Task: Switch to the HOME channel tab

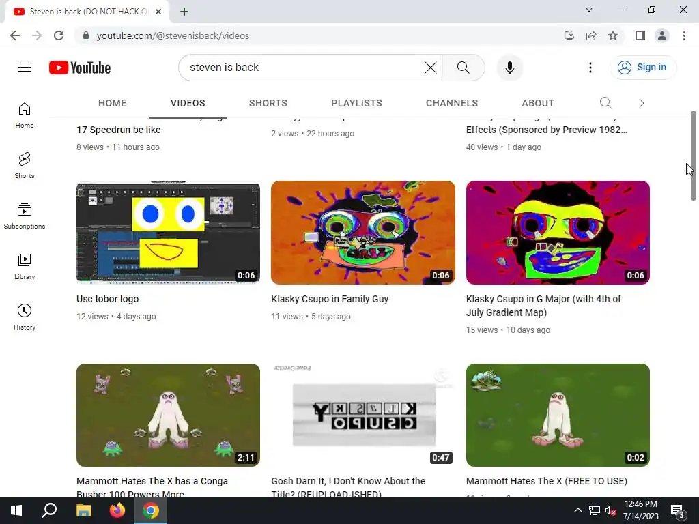Action: click(x=113, y=103)
